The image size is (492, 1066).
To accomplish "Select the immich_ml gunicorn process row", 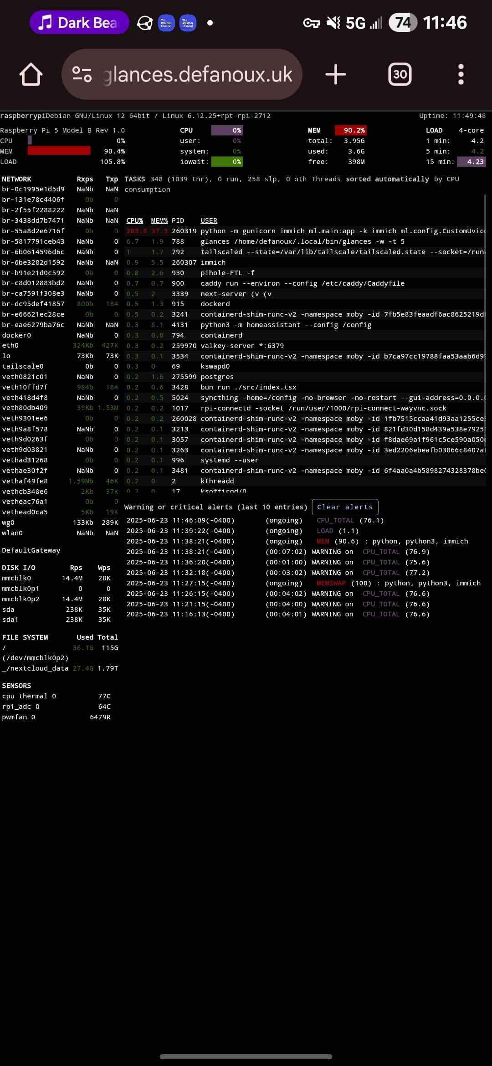I will pyautogui.click(x=305, y=231).
